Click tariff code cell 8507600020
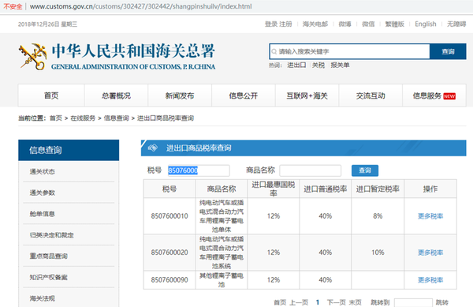 pyautogui.click(x=169, y=253)
